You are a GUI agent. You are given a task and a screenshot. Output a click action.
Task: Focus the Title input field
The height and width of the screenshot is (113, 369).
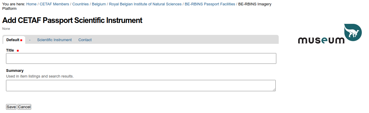click(141, 58)
